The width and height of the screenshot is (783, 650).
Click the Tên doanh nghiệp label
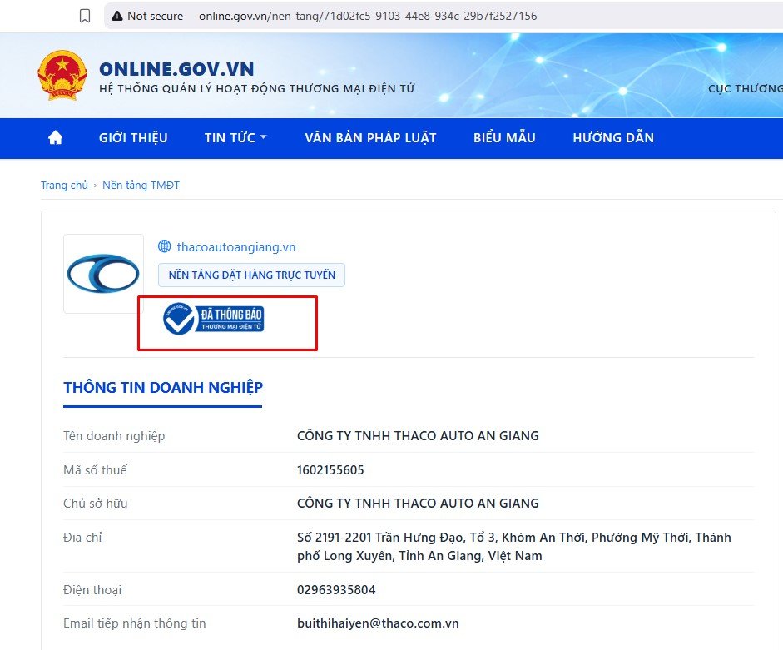[114, 436]
